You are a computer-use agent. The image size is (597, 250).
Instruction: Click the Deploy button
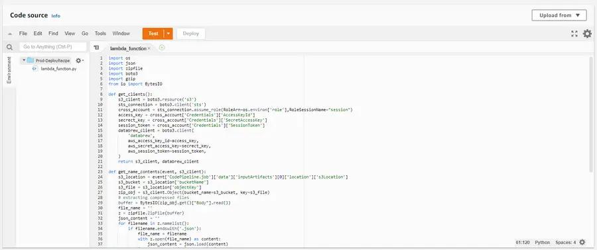click(x=191, y=33)
